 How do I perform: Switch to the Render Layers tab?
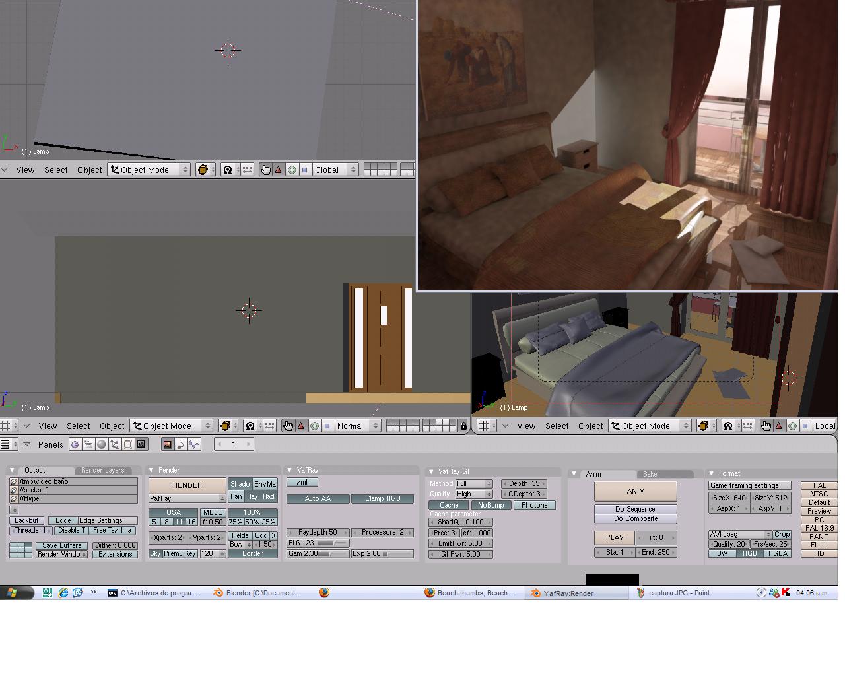coord(102,470)
